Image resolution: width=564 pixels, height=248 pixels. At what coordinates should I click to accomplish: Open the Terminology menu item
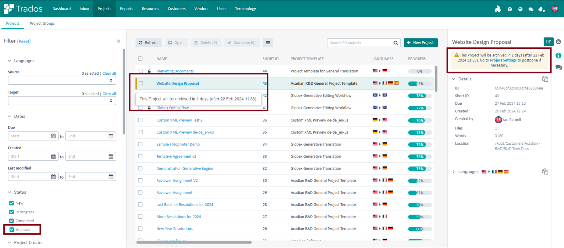(x=245, y=9)
